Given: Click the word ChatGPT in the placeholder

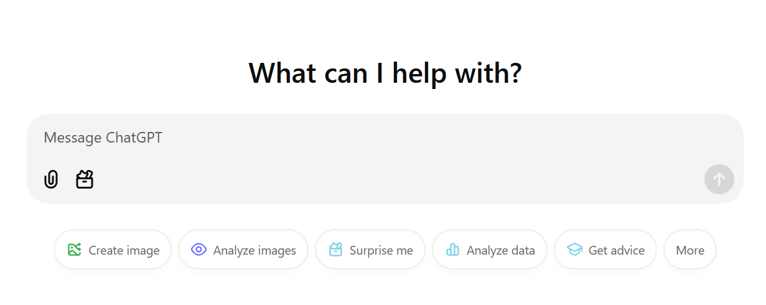Looking at the screenshot, I should click(x=134, y=138).
